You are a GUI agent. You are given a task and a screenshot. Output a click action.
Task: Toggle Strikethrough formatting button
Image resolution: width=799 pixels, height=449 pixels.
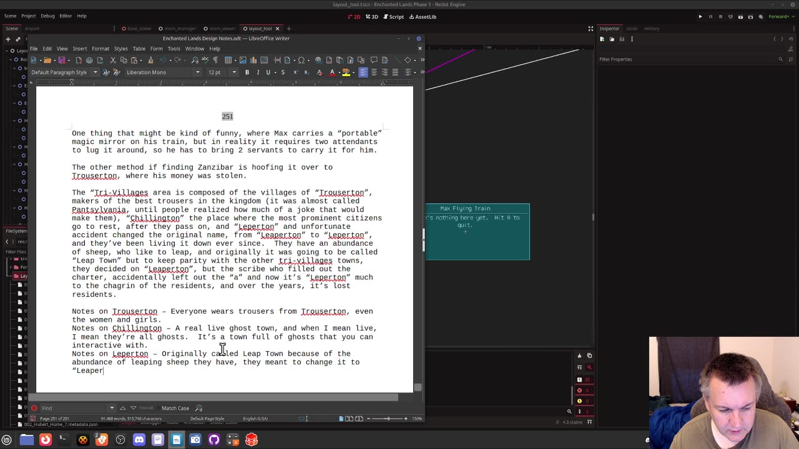(283, 72)
